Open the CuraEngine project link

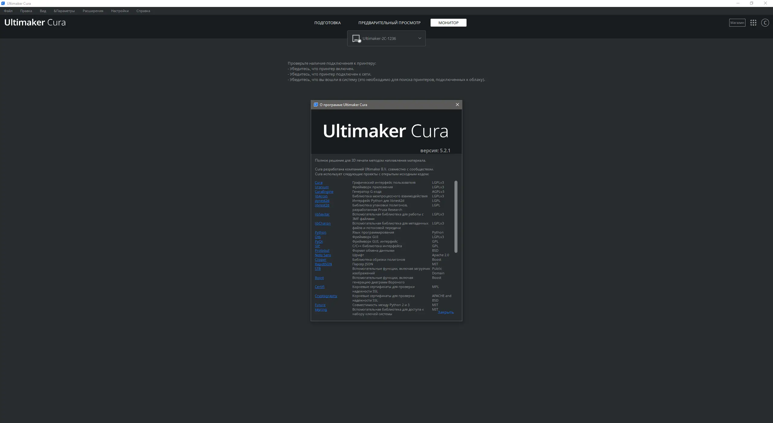[x=324, y=192]
